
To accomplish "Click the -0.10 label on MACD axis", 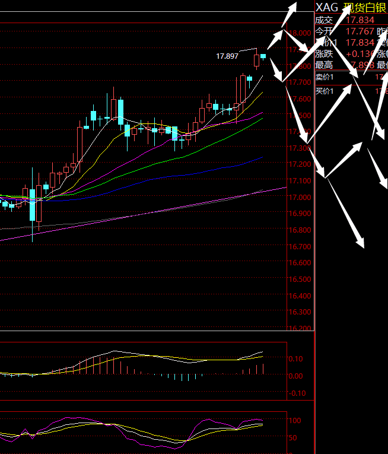I will [x=297, y=393].
